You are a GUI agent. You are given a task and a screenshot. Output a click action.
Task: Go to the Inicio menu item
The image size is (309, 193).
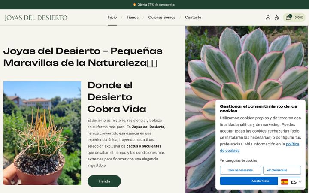tap(112, 17)
